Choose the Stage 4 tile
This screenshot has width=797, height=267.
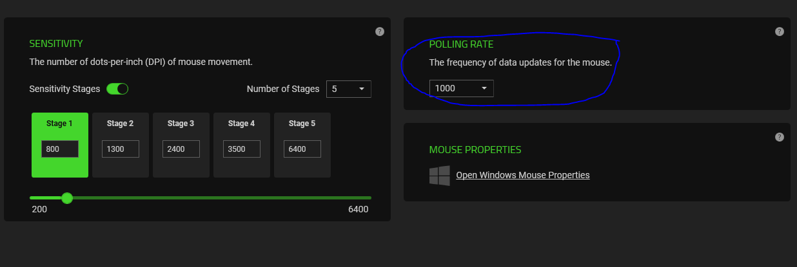(242, 124)
